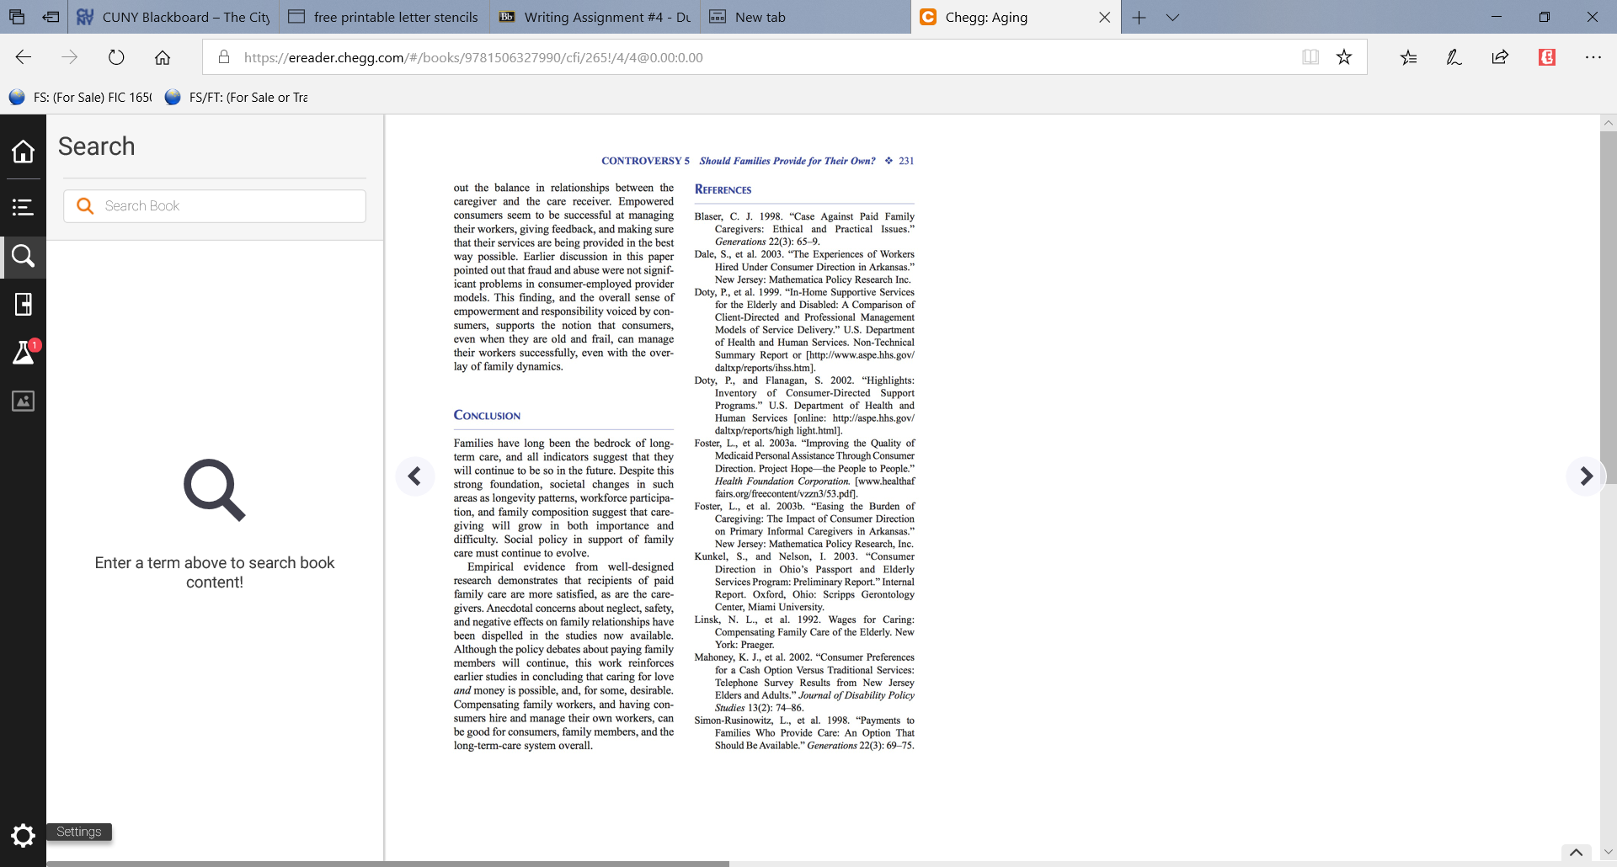
Task: Click the Settings tooltip label
Action: (79, 832)
